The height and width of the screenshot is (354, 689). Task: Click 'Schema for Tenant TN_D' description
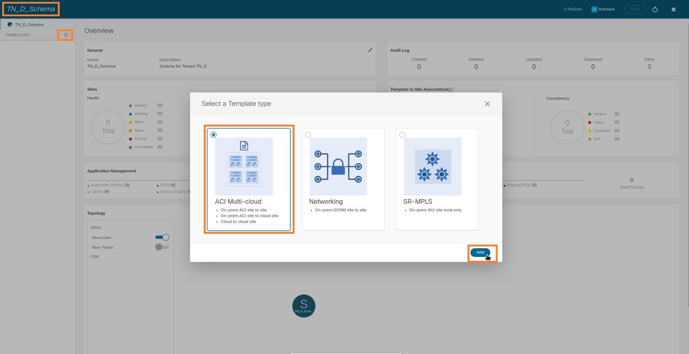point(183,66)
